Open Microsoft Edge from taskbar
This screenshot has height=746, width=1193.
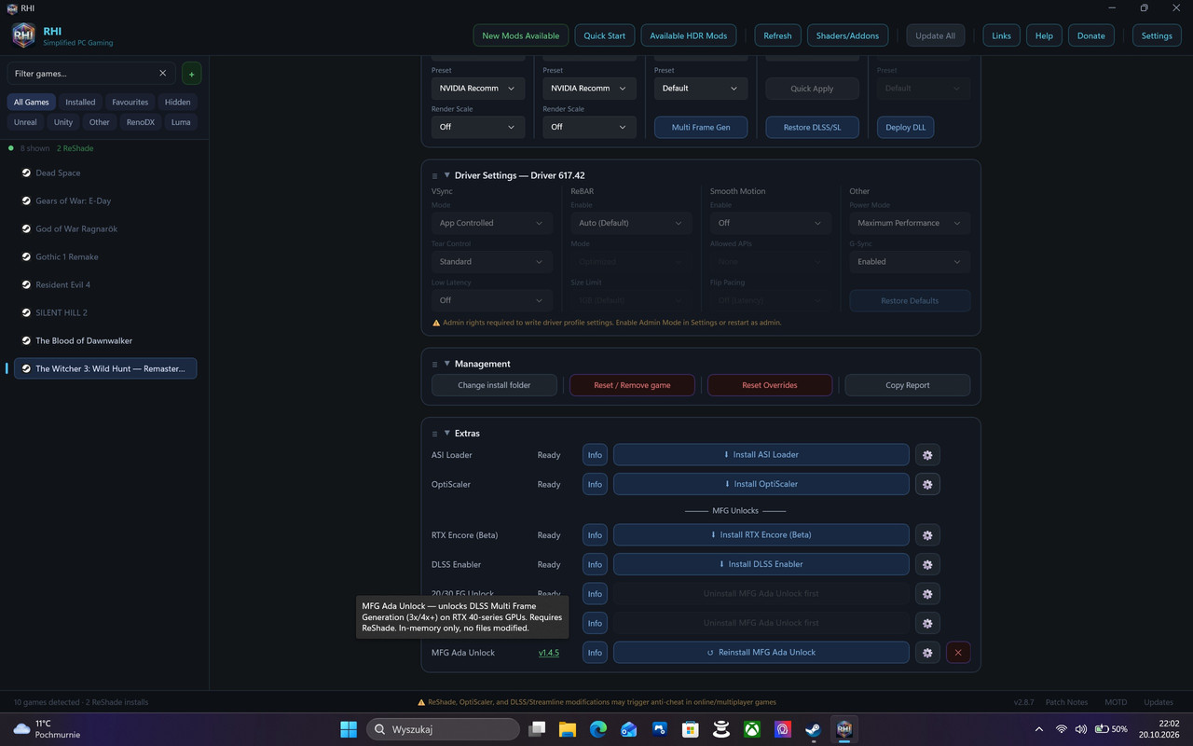pos(597,729)
